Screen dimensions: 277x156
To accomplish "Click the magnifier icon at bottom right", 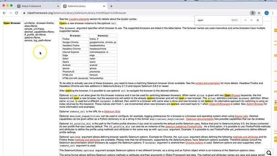I will click(269, 153).
